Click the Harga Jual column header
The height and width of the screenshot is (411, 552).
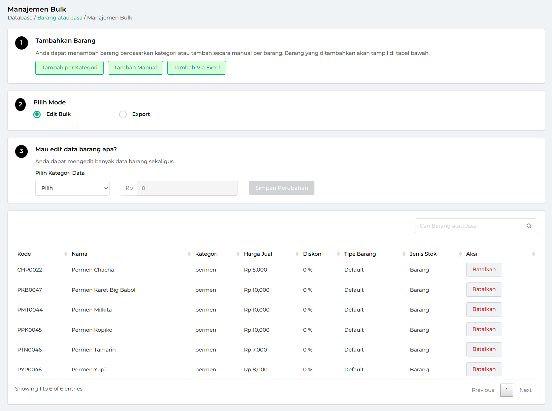(x=258, y=254)
